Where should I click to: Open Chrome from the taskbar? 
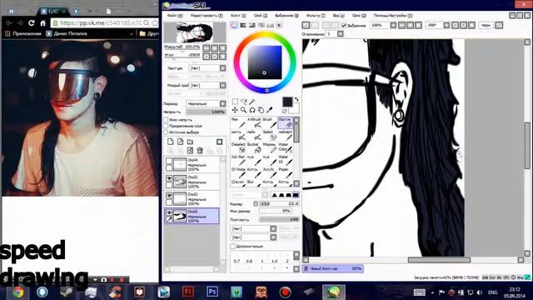tap(17, 292)
